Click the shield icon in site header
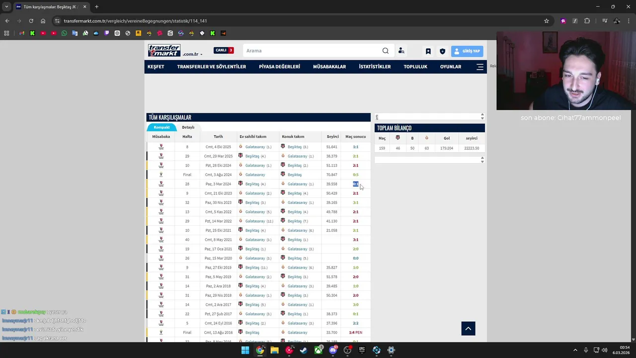 (442, 51)
